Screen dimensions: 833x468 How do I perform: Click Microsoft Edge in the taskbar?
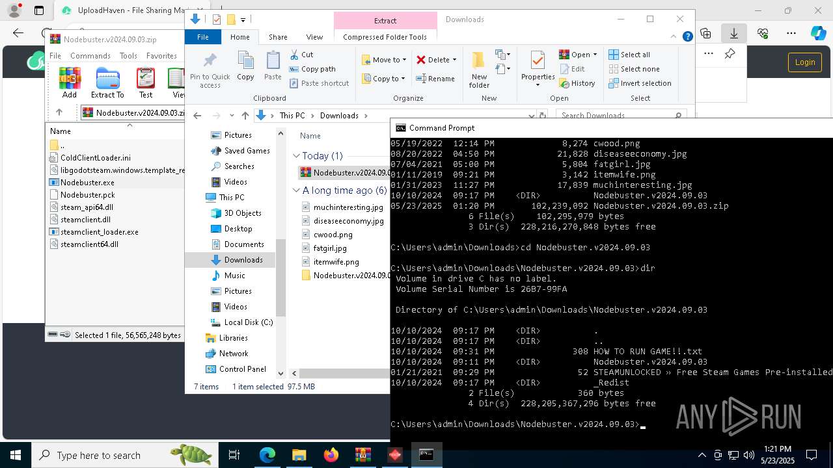[267, 455]
